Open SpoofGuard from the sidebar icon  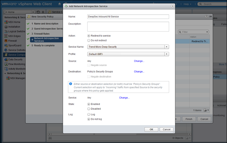click(6, 45)
